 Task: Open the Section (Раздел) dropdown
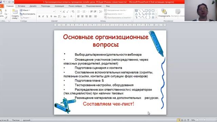tap(25, 18)
